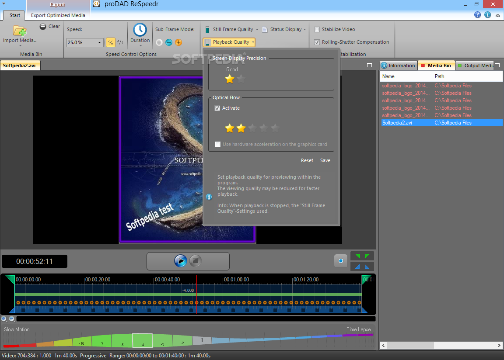This screenshot has height=360, width=504.
Task: Zoom out on the timeline
Action: tap(12, 319)
